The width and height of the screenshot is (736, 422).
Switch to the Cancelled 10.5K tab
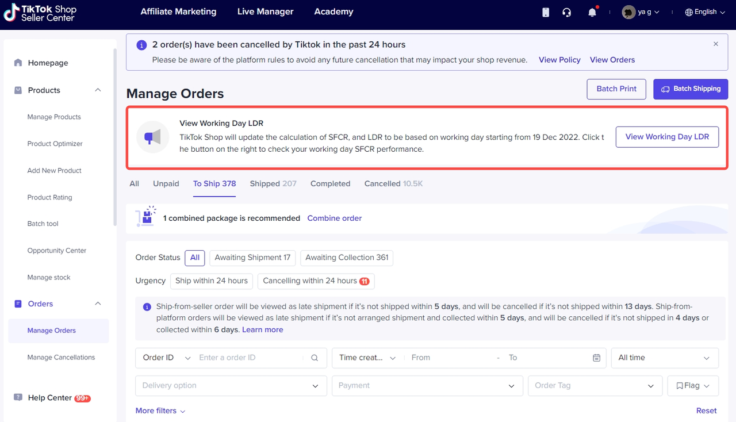tap(393, 184)
